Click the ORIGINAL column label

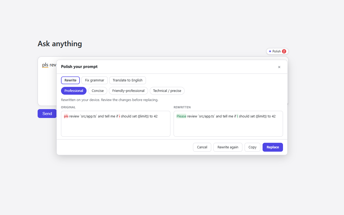click(68, 107)
